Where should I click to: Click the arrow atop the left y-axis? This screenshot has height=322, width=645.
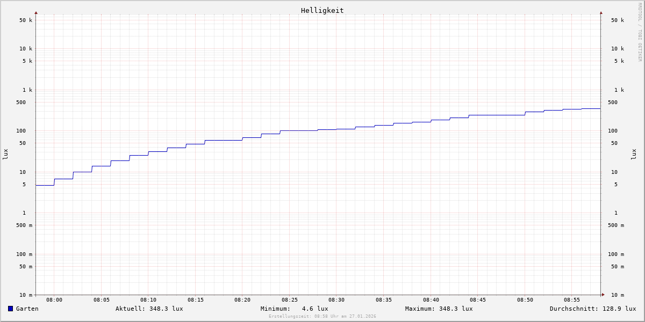36,12
